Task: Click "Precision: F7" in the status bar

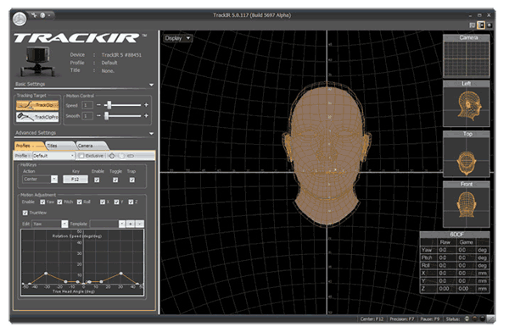Action: coord(402,319)
